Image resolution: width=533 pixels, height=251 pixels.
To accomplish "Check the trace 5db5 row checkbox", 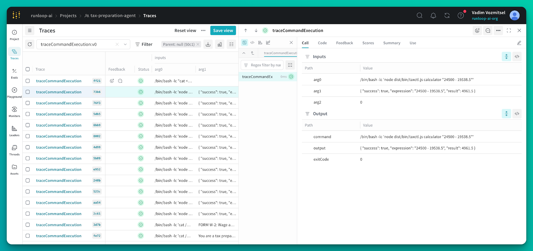I will click(x=28, y=114).
